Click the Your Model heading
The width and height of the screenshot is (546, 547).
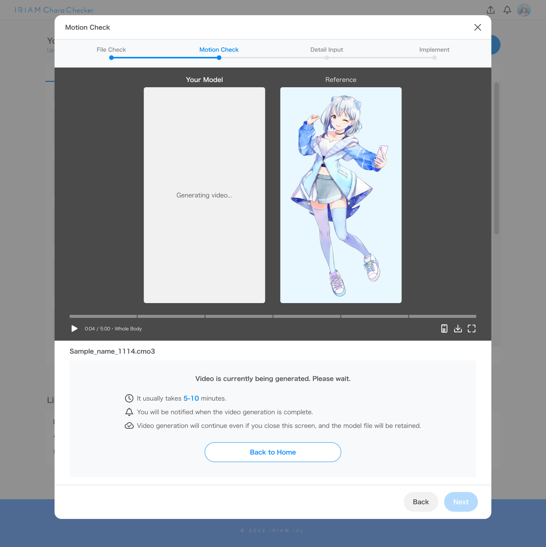pos(204,80)
